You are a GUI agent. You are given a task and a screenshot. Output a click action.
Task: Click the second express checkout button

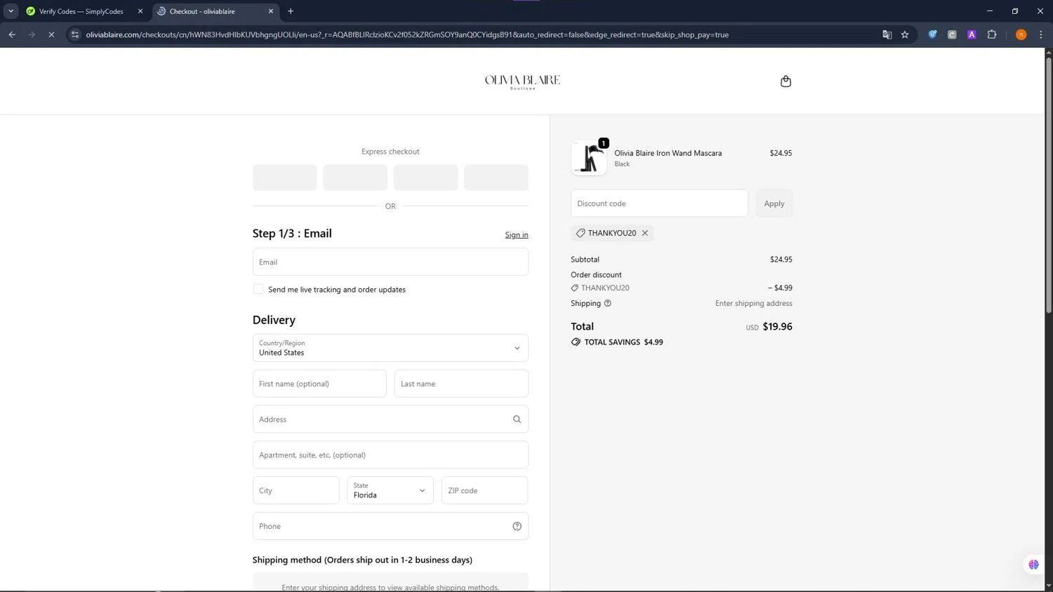click(355, 177)
